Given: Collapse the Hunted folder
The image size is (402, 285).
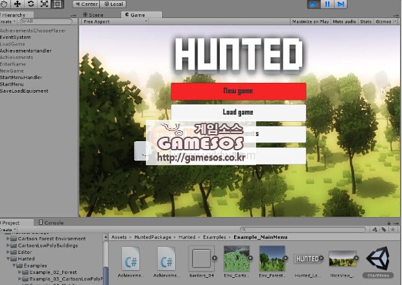Looking at the screenshot, I should (8, 258).
